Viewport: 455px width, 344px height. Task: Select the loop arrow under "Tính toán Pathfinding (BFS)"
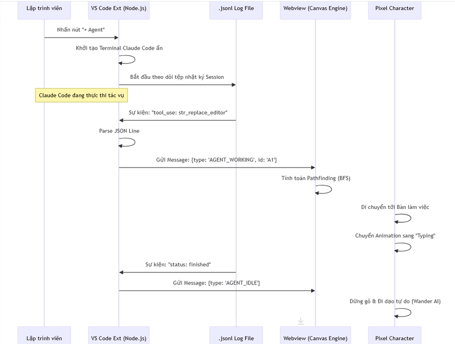tap(324, 190)
